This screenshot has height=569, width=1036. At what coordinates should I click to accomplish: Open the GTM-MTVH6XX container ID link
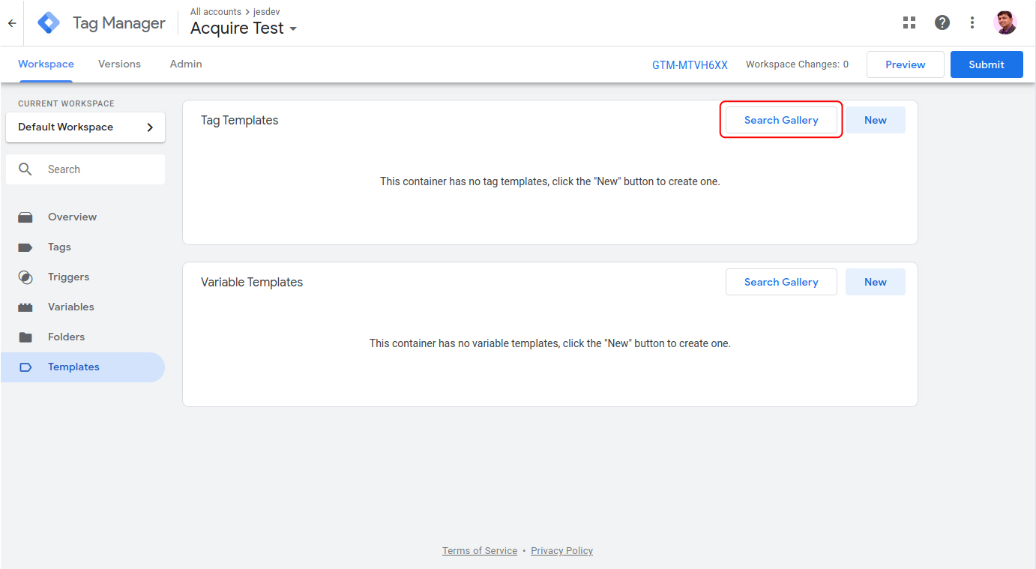pyautogui.click(x=690, y=64)
